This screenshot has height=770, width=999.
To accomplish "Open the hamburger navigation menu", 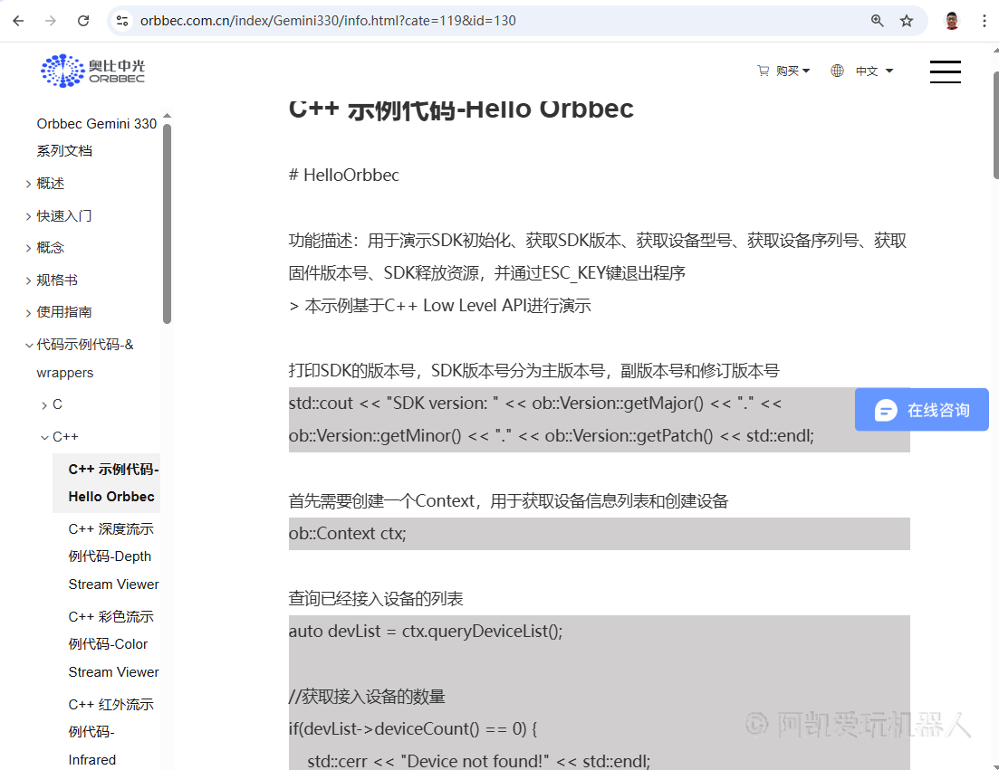I will pos(946,71).
